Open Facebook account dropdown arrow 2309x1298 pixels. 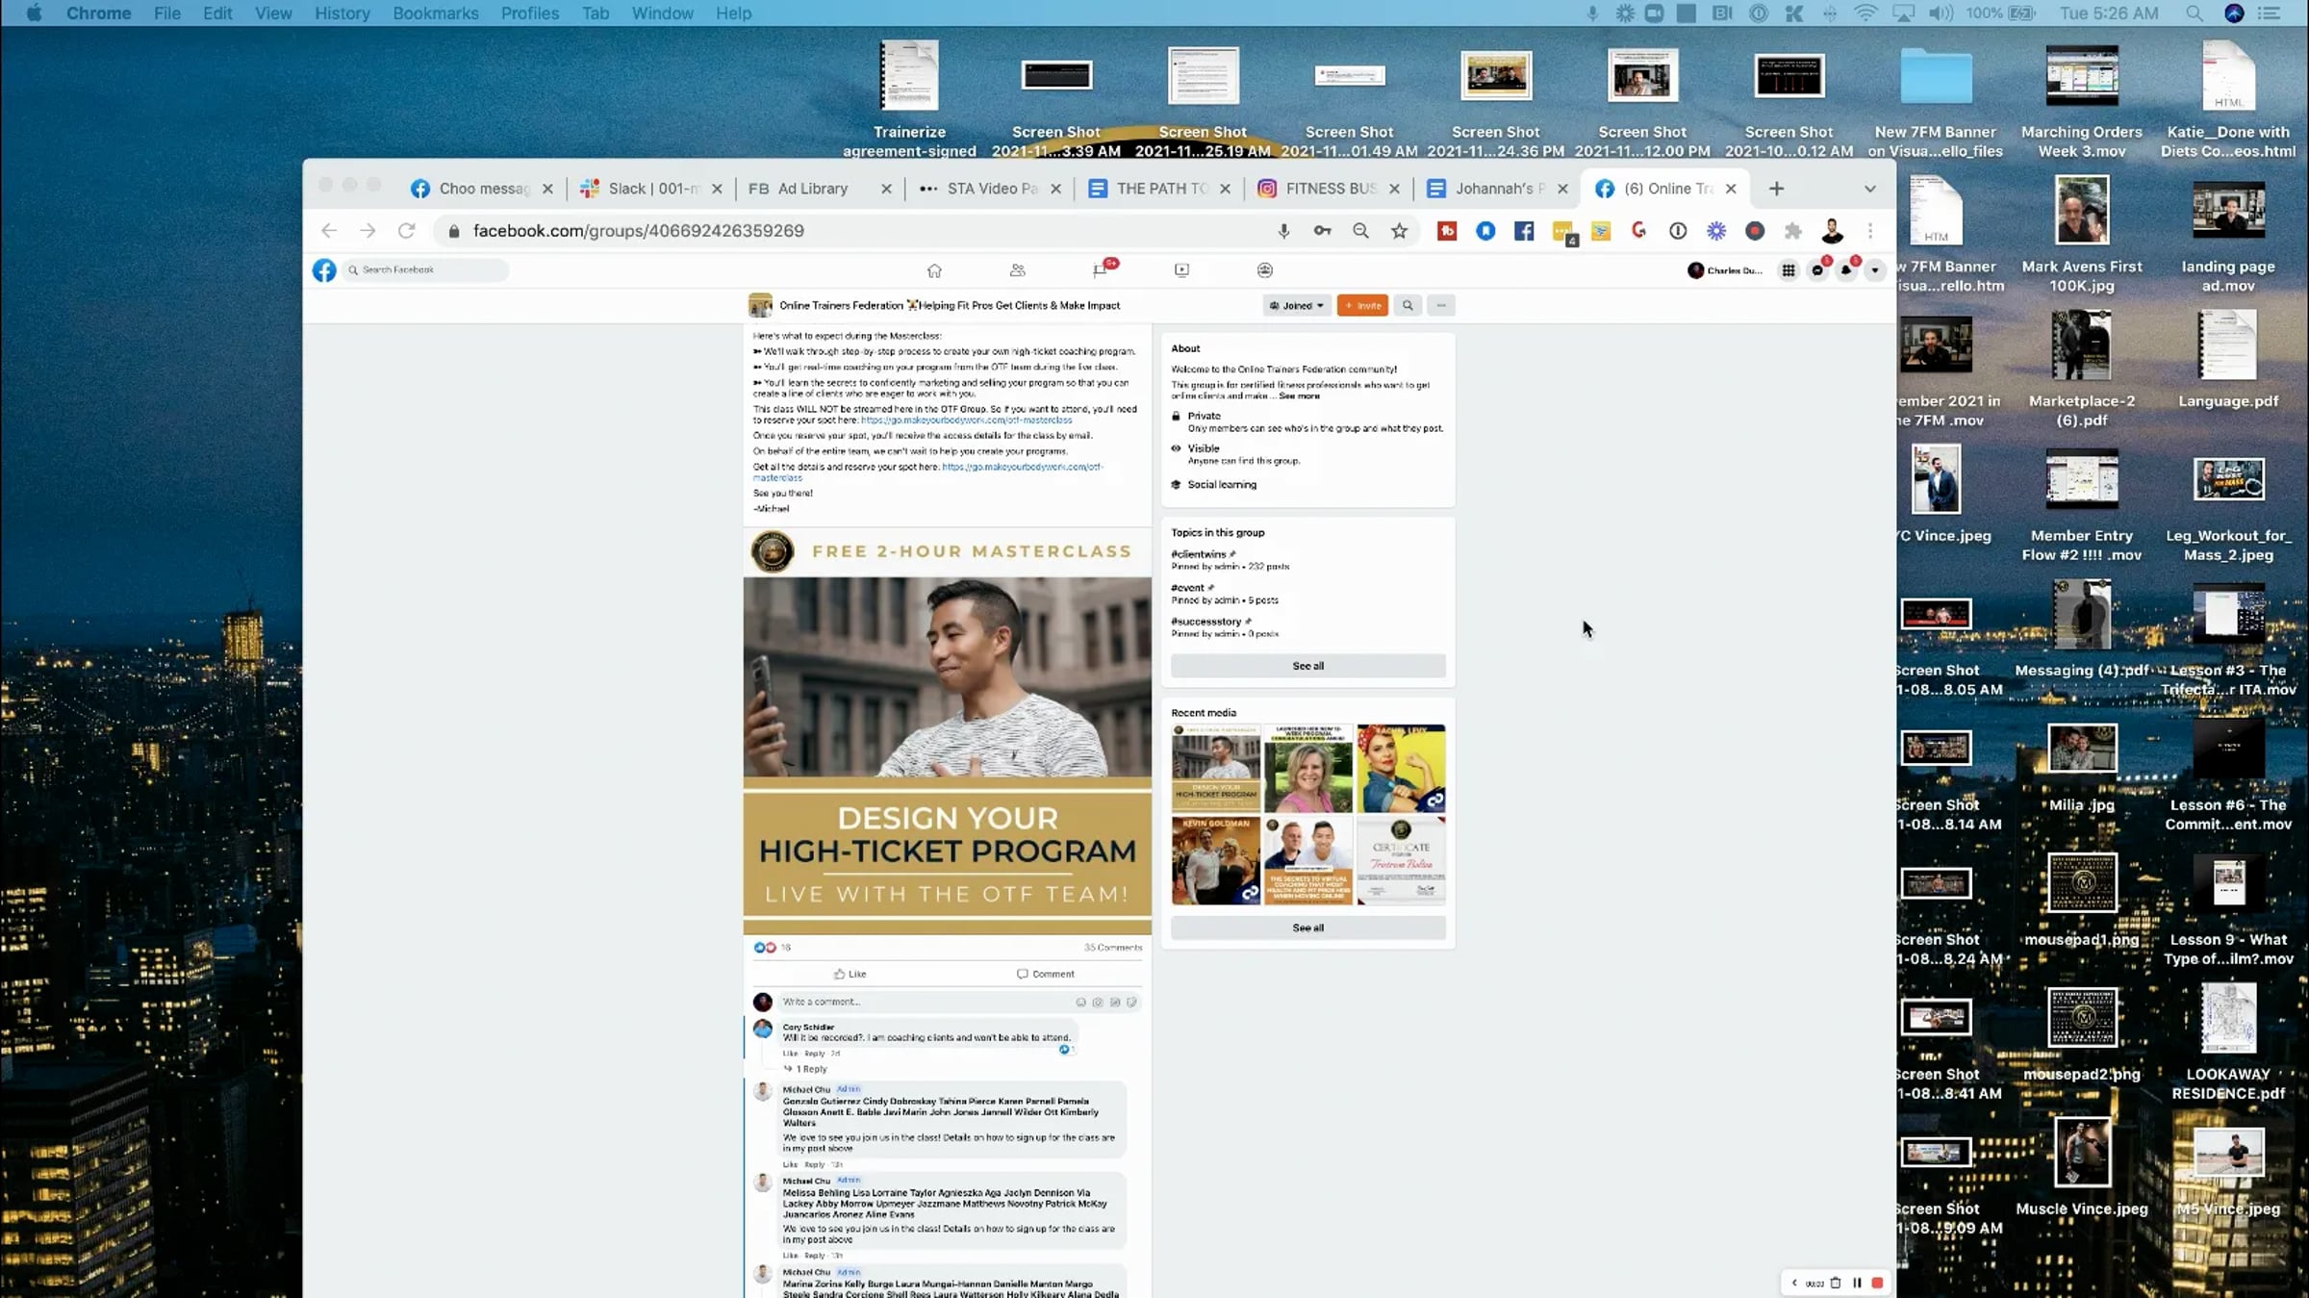(x=1874, y=271)
